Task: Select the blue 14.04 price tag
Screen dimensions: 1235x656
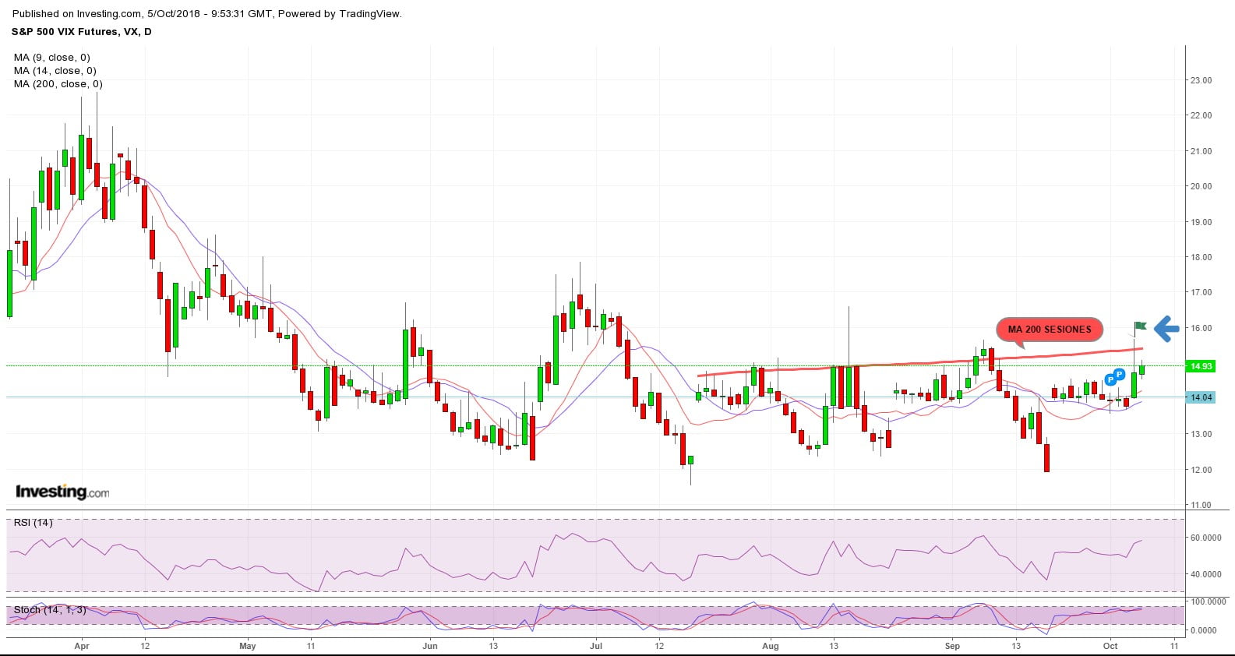Action: tap(1201, 397)
